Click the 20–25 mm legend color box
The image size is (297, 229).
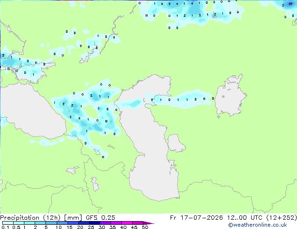coord(84,223)
